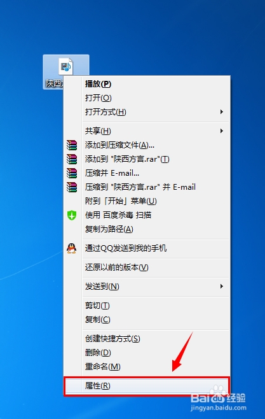Choose 压缩并 E-mail... option
Image resolution: width=265 pixels, height=419 pixels.
tap(112, 173)
